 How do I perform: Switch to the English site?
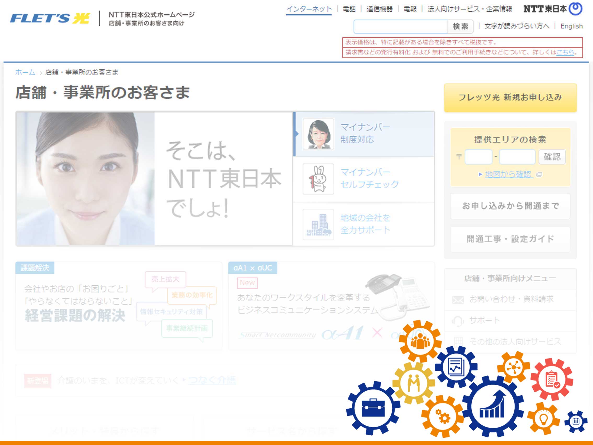[571, 26]
